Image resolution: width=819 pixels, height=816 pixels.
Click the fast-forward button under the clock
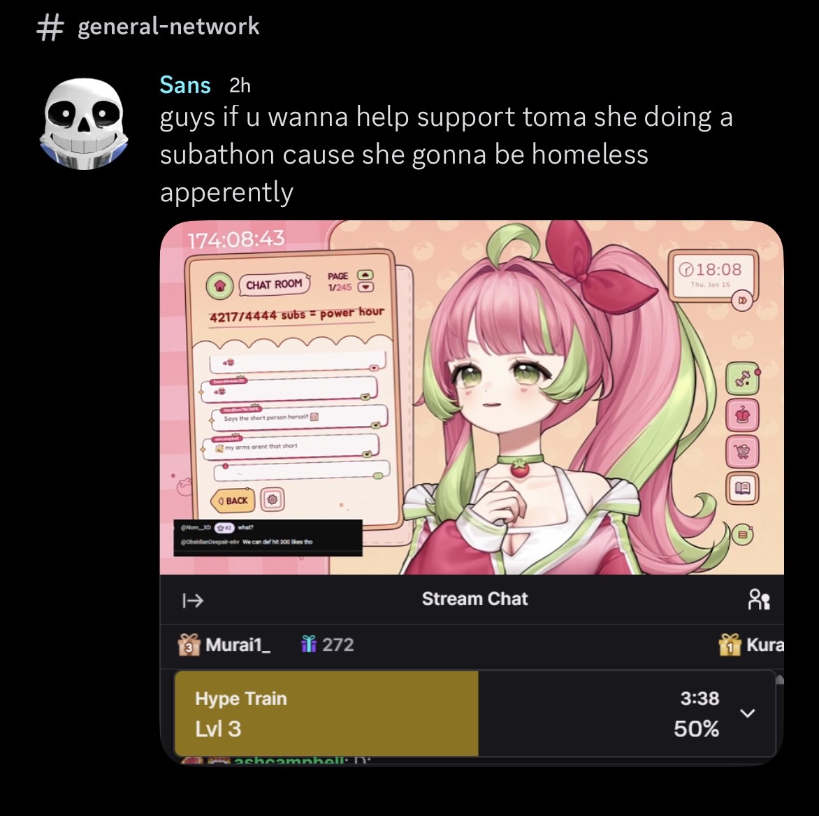741,301
